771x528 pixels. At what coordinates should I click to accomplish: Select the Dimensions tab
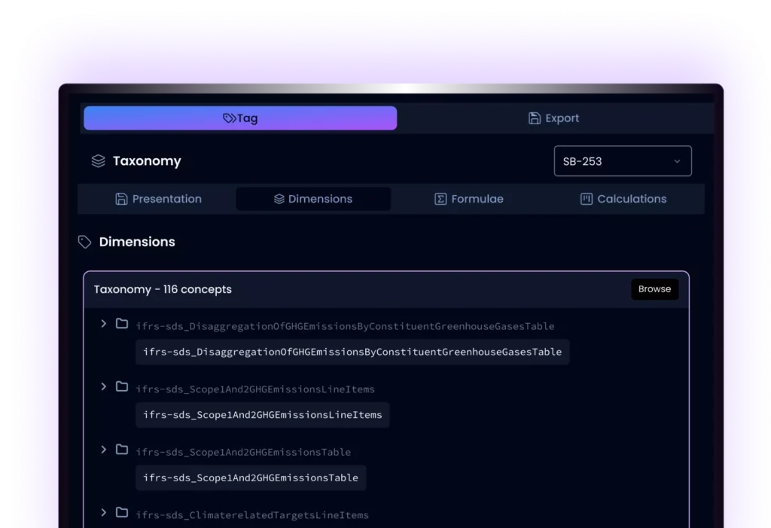click(x=313, y=199)
